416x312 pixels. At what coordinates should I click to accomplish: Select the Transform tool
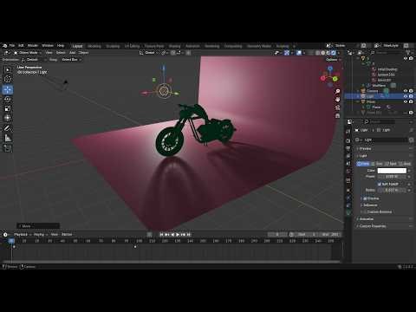tap(8, 118)
